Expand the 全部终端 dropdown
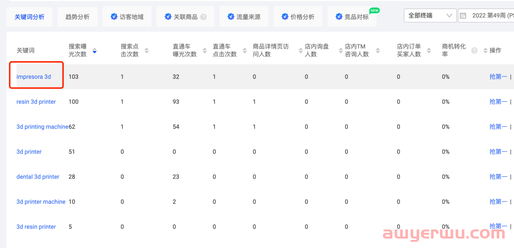The width and height of the screenshot is (514, 248). (x=430, y=16)
